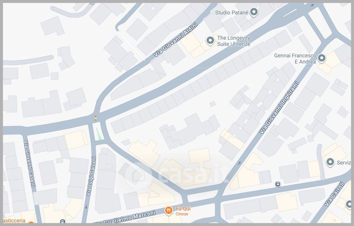Click The Longevity Suite Firenze pin
Viewport: 354px width, 226px height.
(210, 41)
